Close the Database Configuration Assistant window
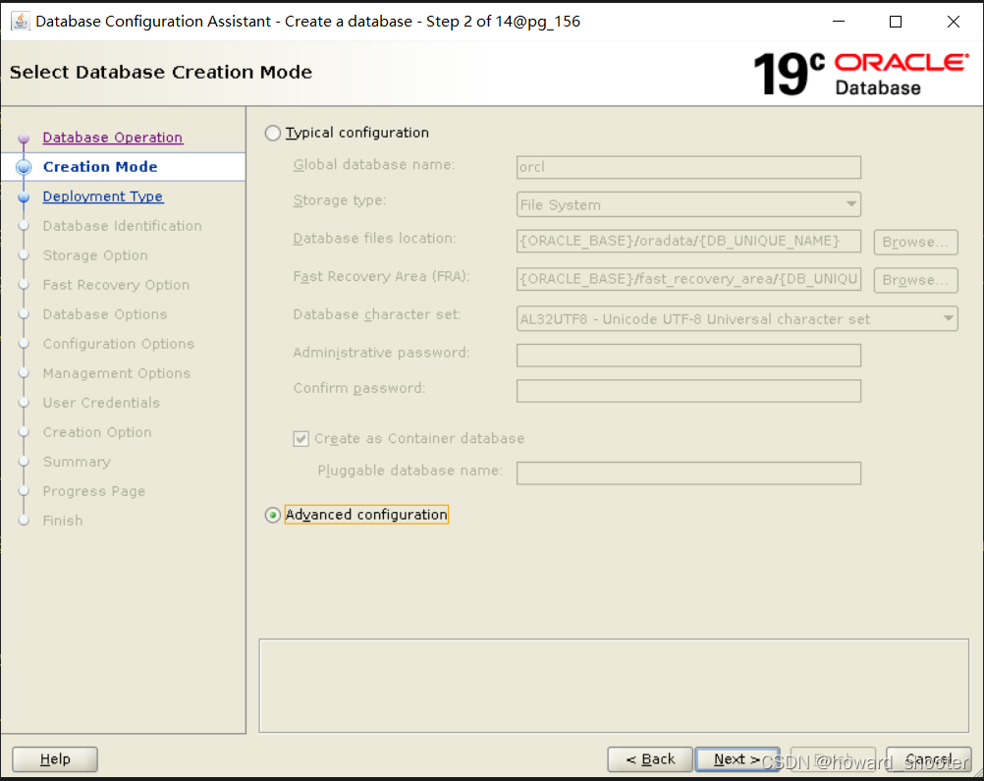The image size is (984, 781). (954, 22)
